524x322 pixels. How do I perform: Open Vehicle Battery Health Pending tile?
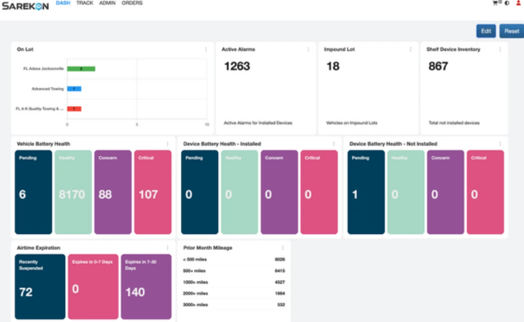click(x=34, y=192)
